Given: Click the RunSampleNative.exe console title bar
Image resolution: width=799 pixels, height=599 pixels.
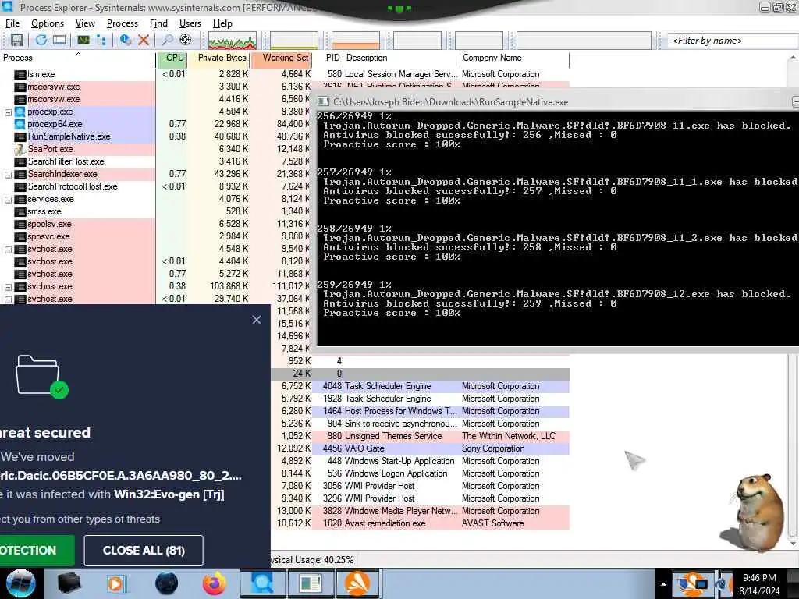Looking at the screenshot, I should (x=557, y=102).
